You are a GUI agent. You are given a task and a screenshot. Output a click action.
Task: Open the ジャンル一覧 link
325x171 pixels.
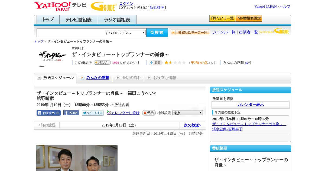coord(224,32)
